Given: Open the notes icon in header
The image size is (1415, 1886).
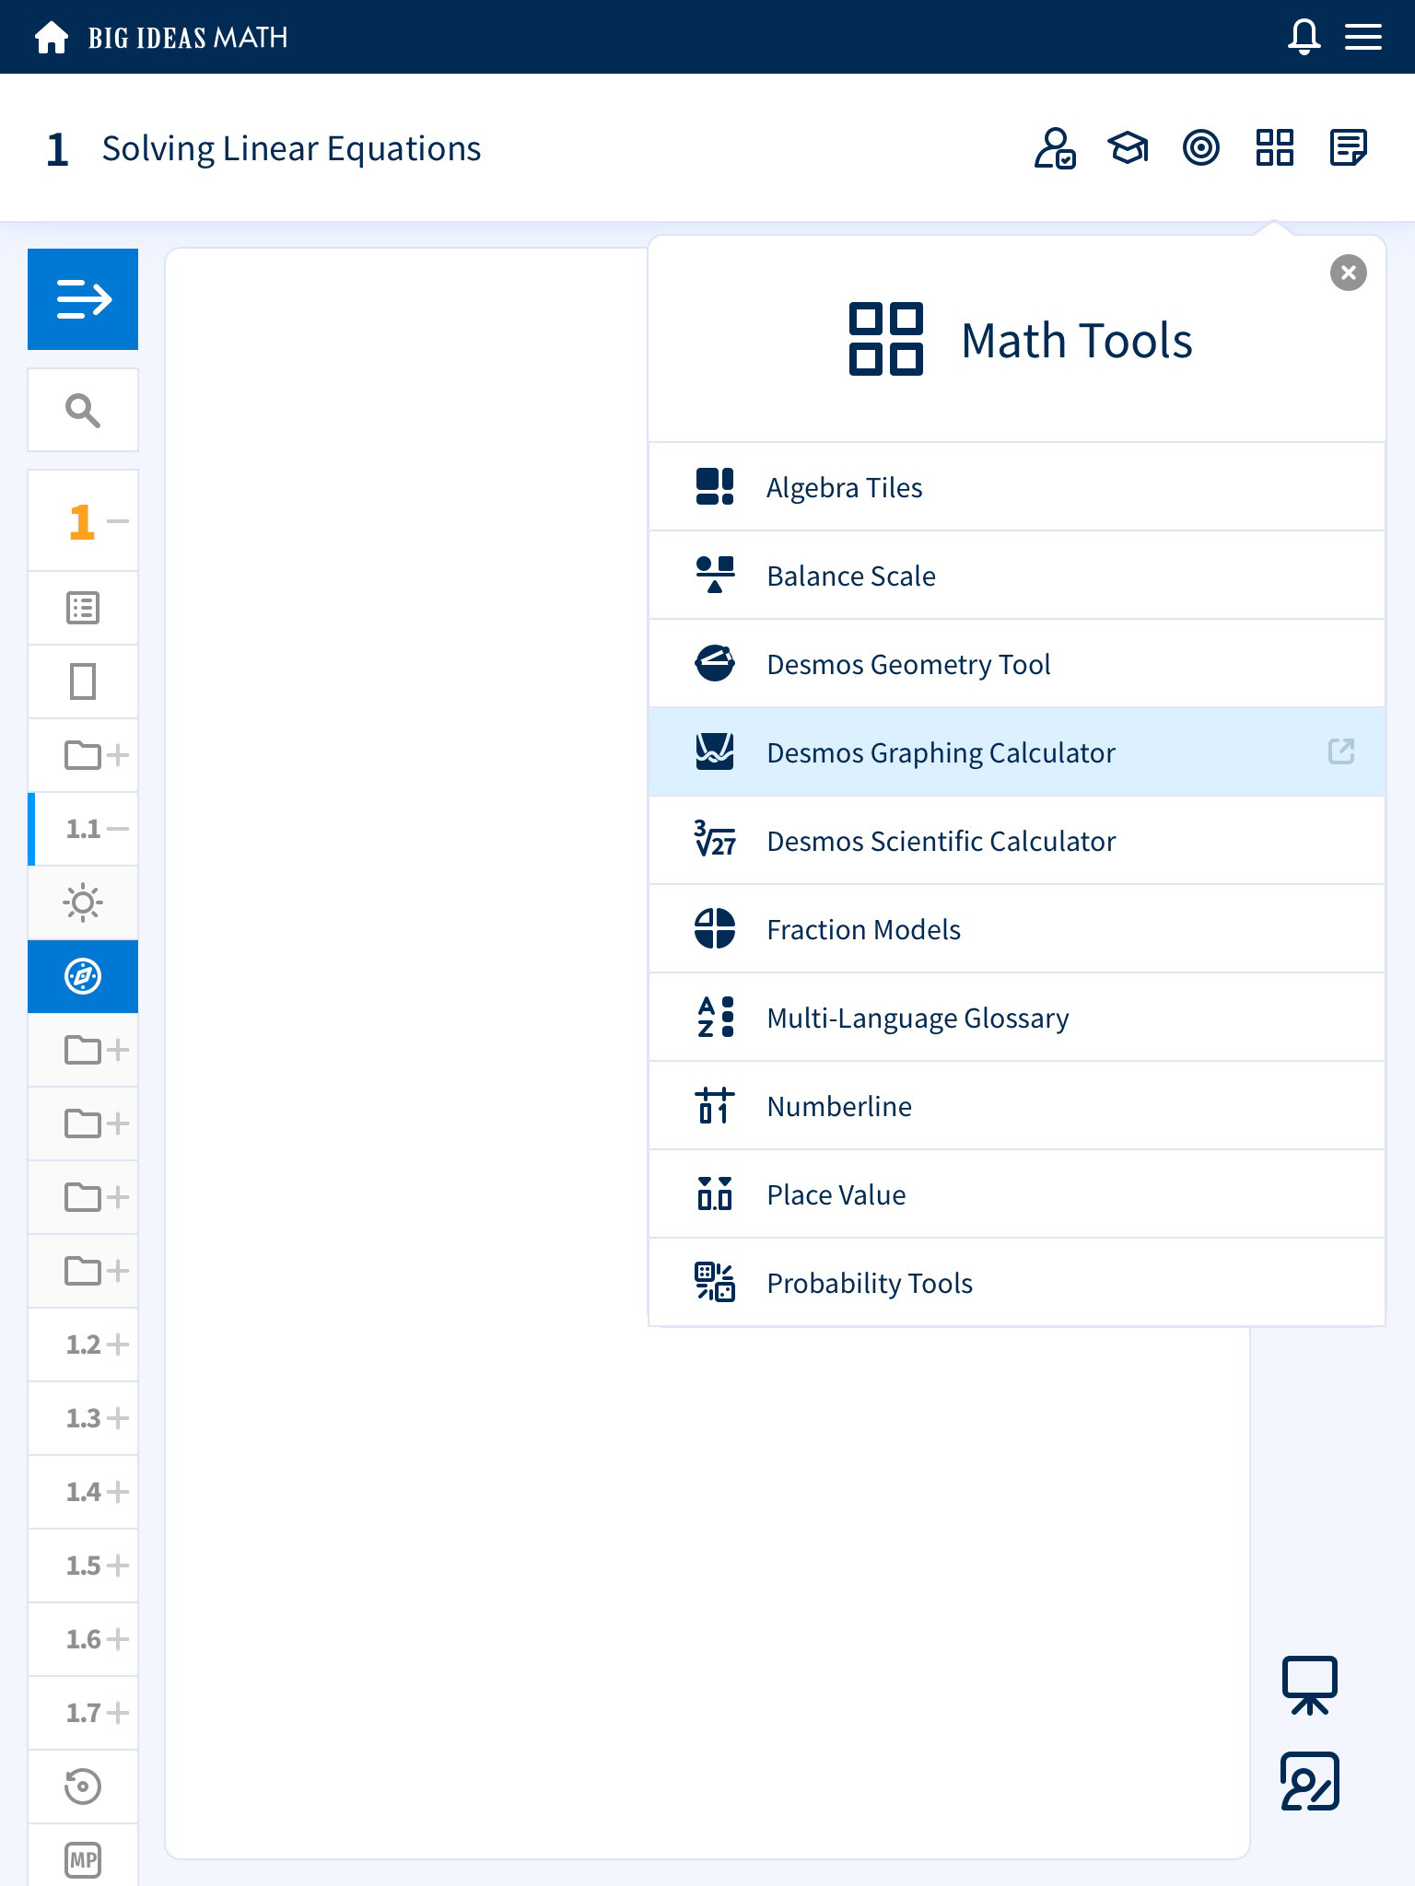Looking at the screenshot, I should click(x=1348, y=147).
